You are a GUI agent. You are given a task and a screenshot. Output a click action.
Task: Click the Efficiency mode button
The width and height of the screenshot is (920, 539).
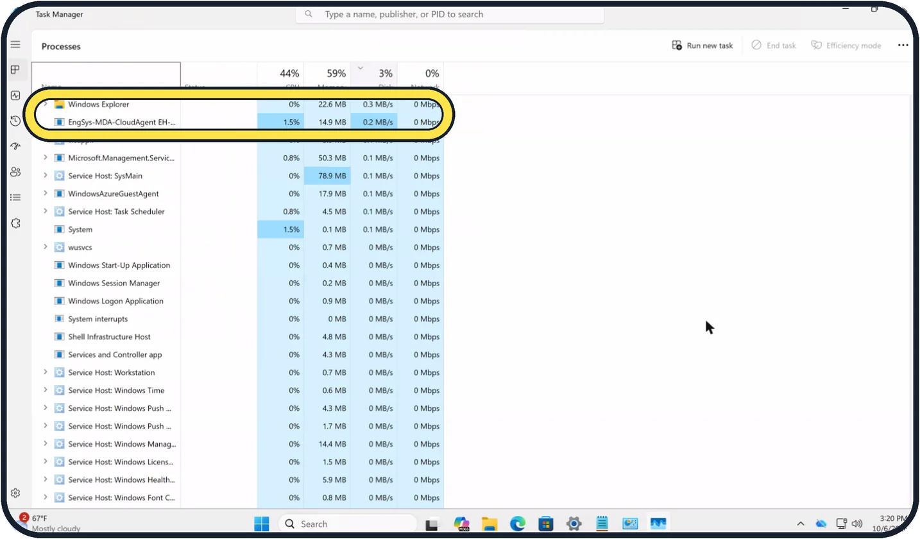point(846,46)
